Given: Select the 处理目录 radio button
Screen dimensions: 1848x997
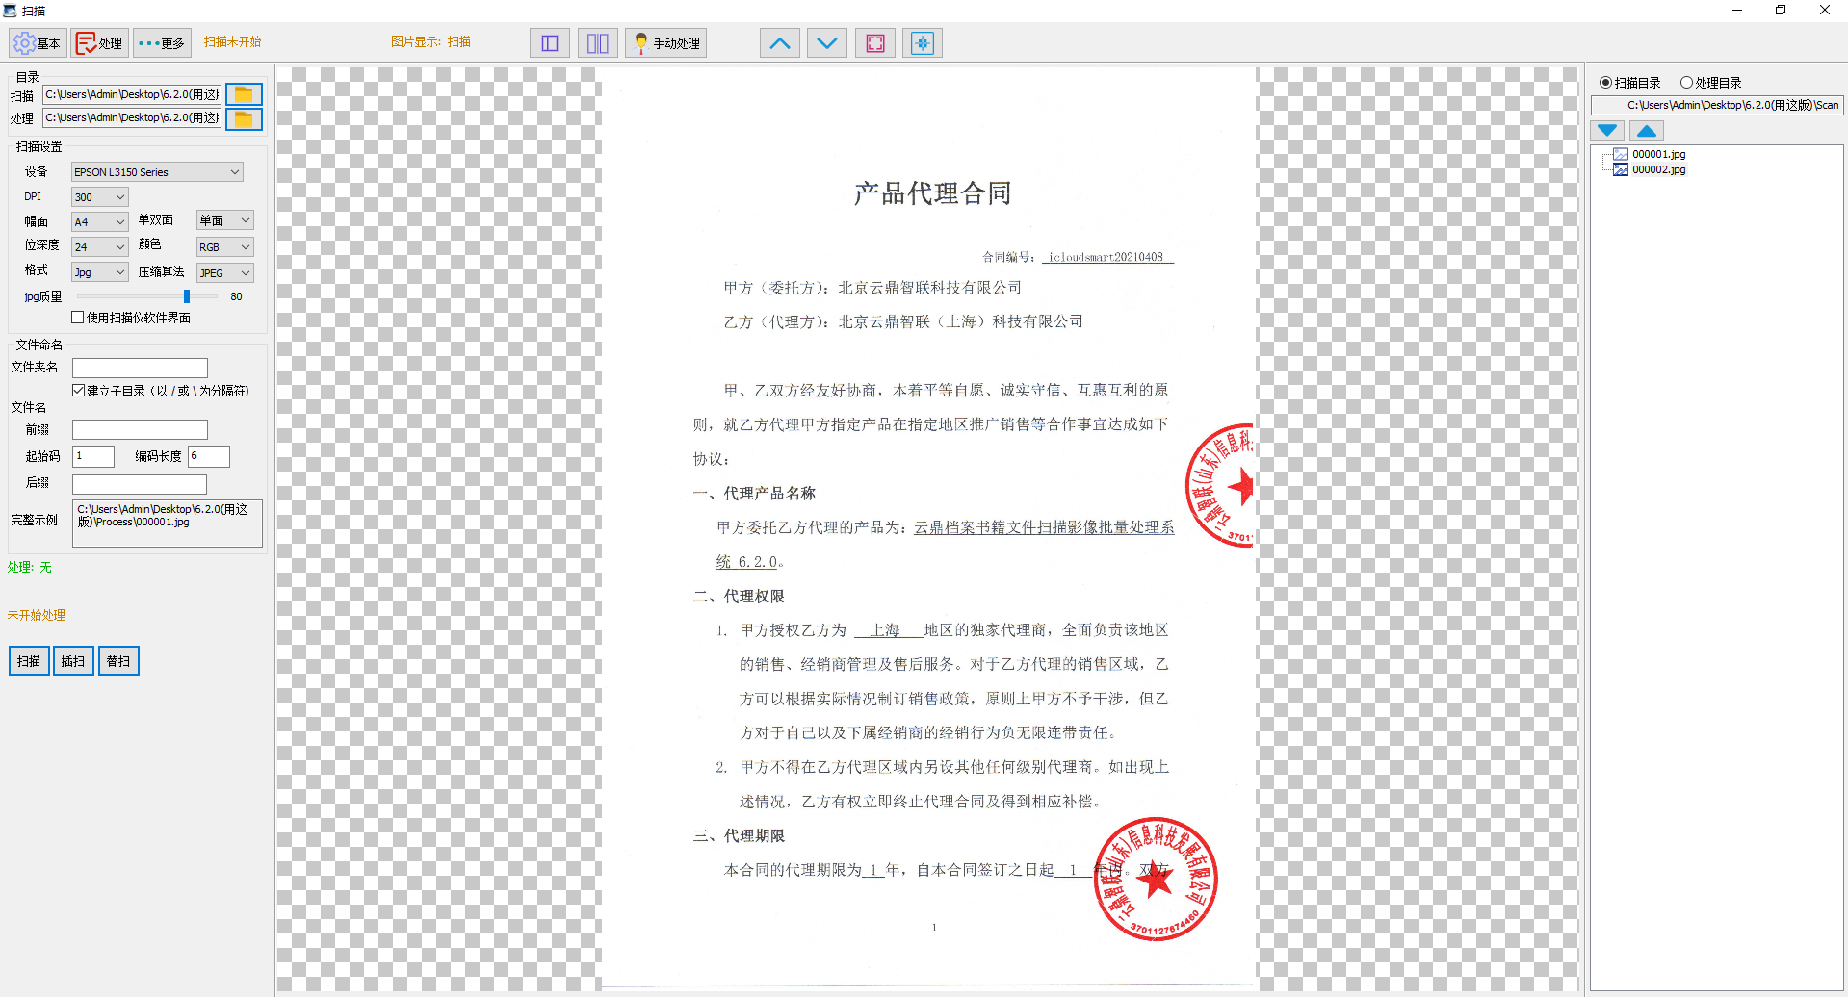Looking at the screenshot, I should pos(1686,83).
